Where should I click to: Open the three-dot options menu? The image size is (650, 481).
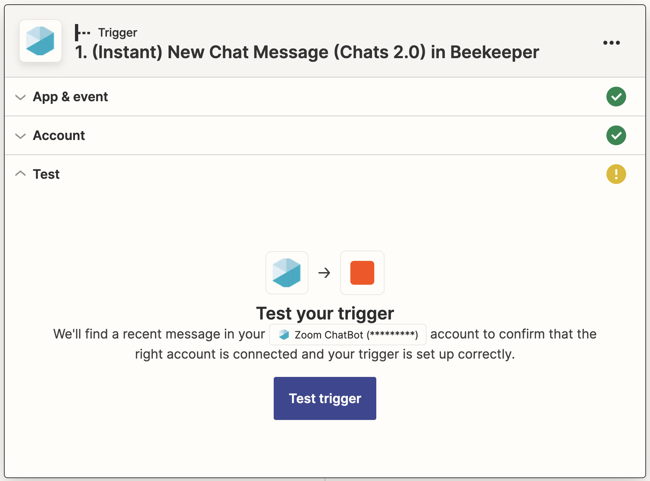coord(611,42)
